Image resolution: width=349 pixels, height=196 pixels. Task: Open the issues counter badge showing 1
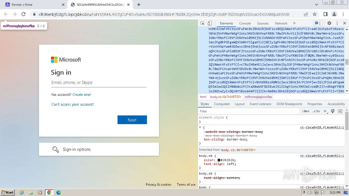pyautogui.click(x=318, y=23)
